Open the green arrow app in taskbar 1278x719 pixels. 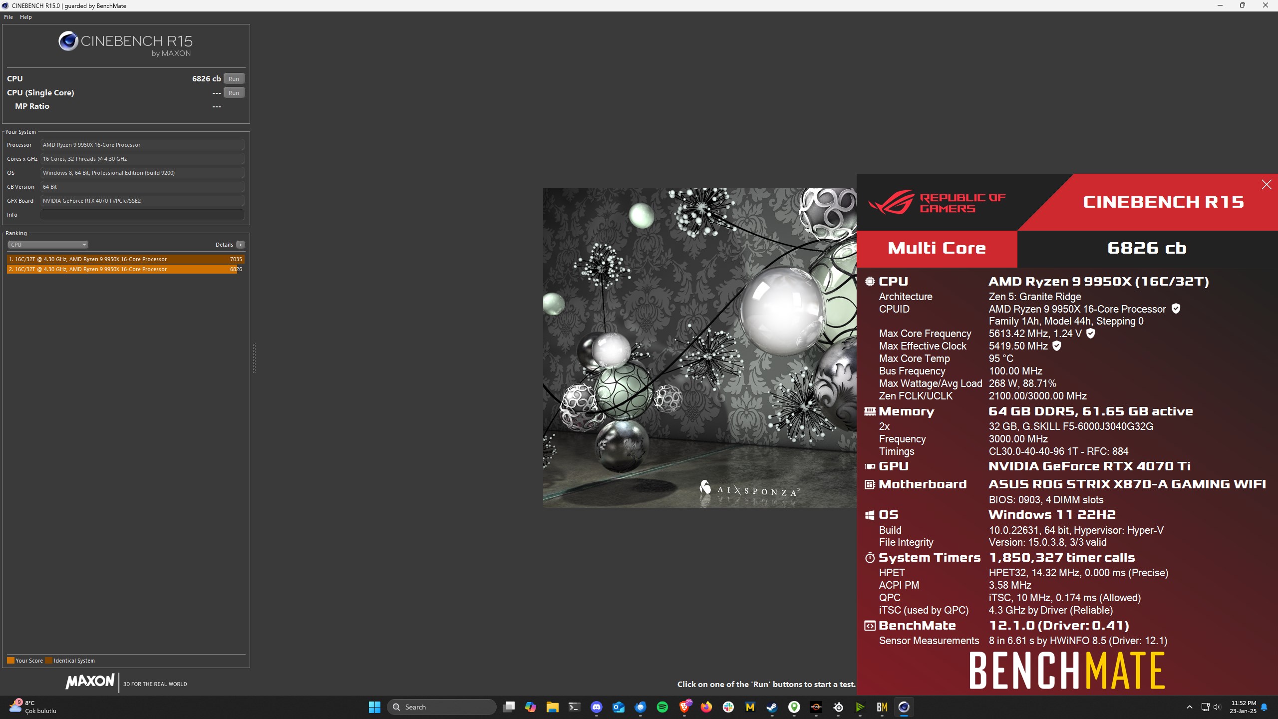(x=860, y=707)
